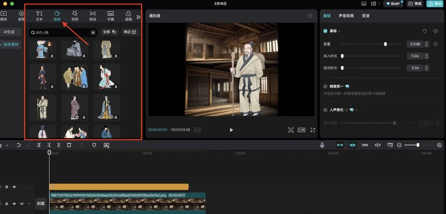Select 贴纸素材 in the sidebar
446x214 pixels.
pos(10,44)
